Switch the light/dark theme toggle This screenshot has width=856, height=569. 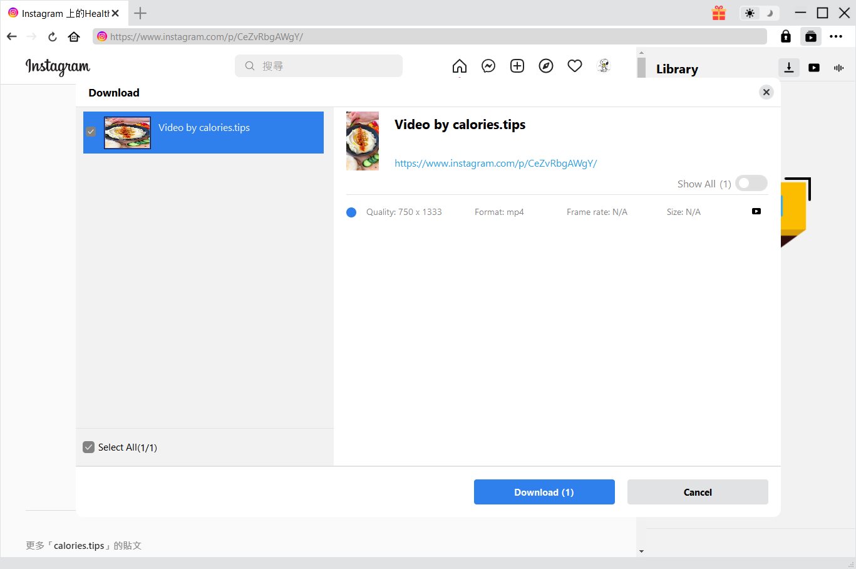(x=759, y=13)
